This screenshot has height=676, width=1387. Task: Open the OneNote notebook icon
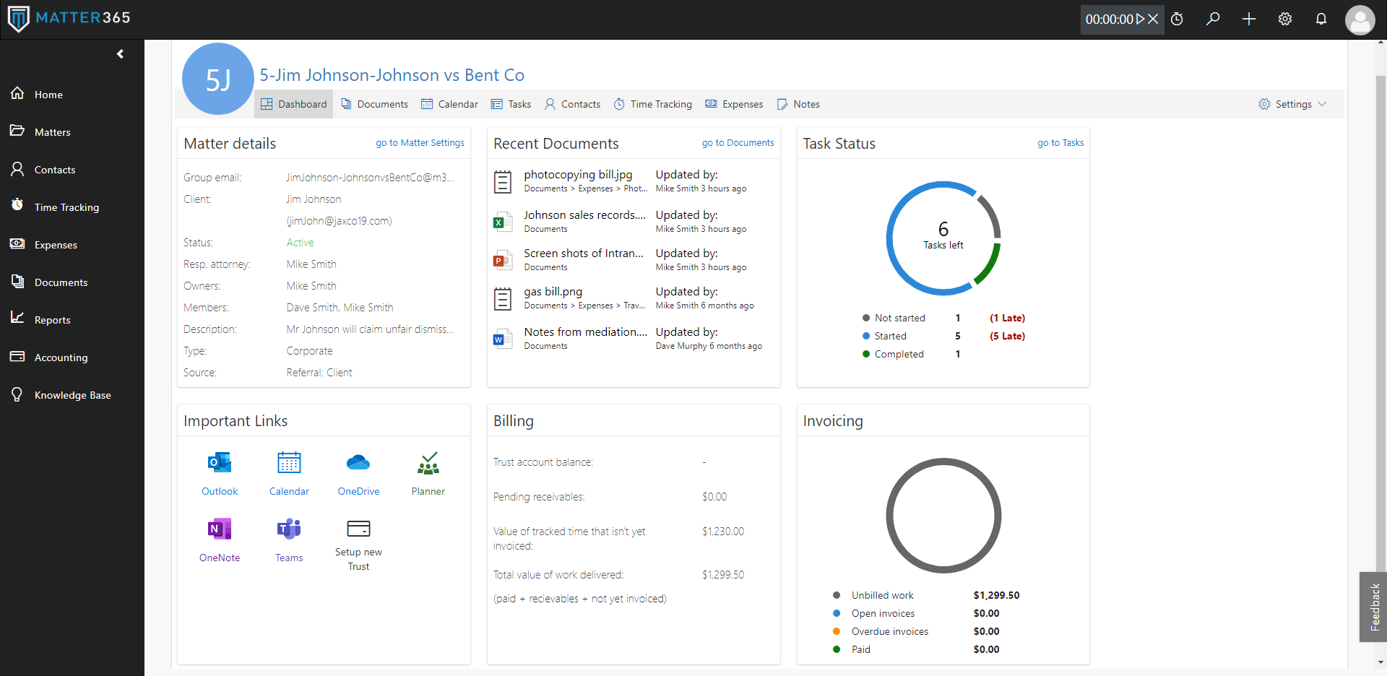[220, 529]
